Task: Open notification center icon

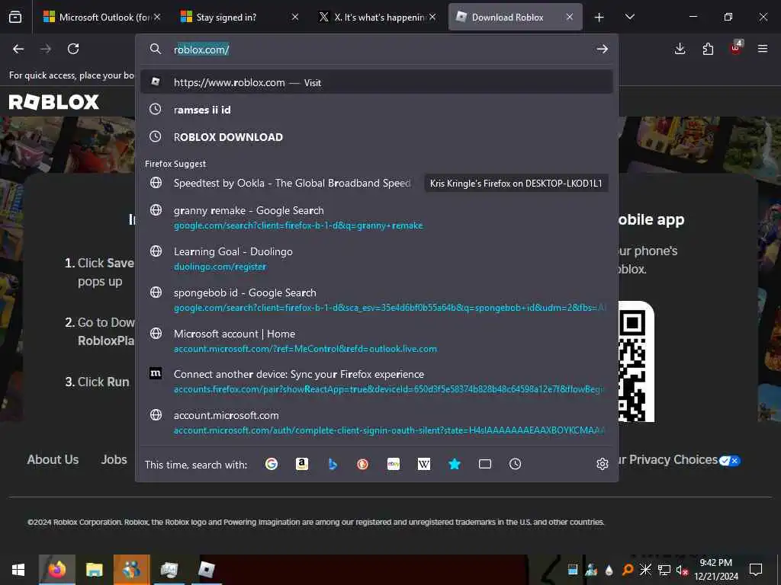Action: (x=756, y=570)
